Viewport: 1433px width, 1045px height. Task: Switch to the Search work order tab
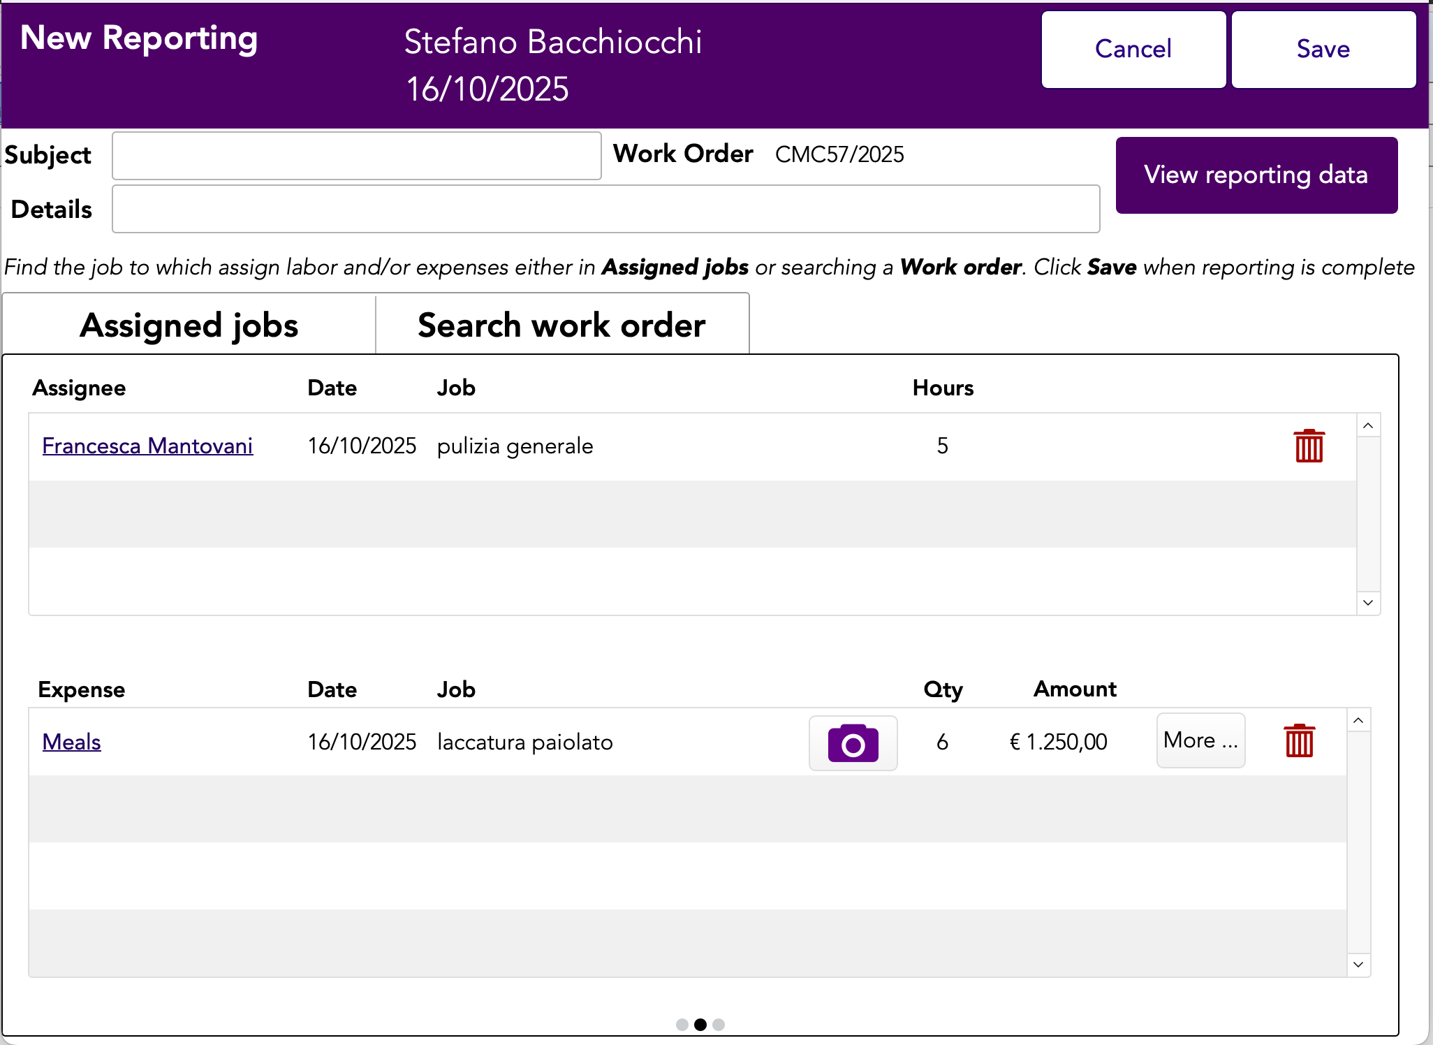click(561, 326)
